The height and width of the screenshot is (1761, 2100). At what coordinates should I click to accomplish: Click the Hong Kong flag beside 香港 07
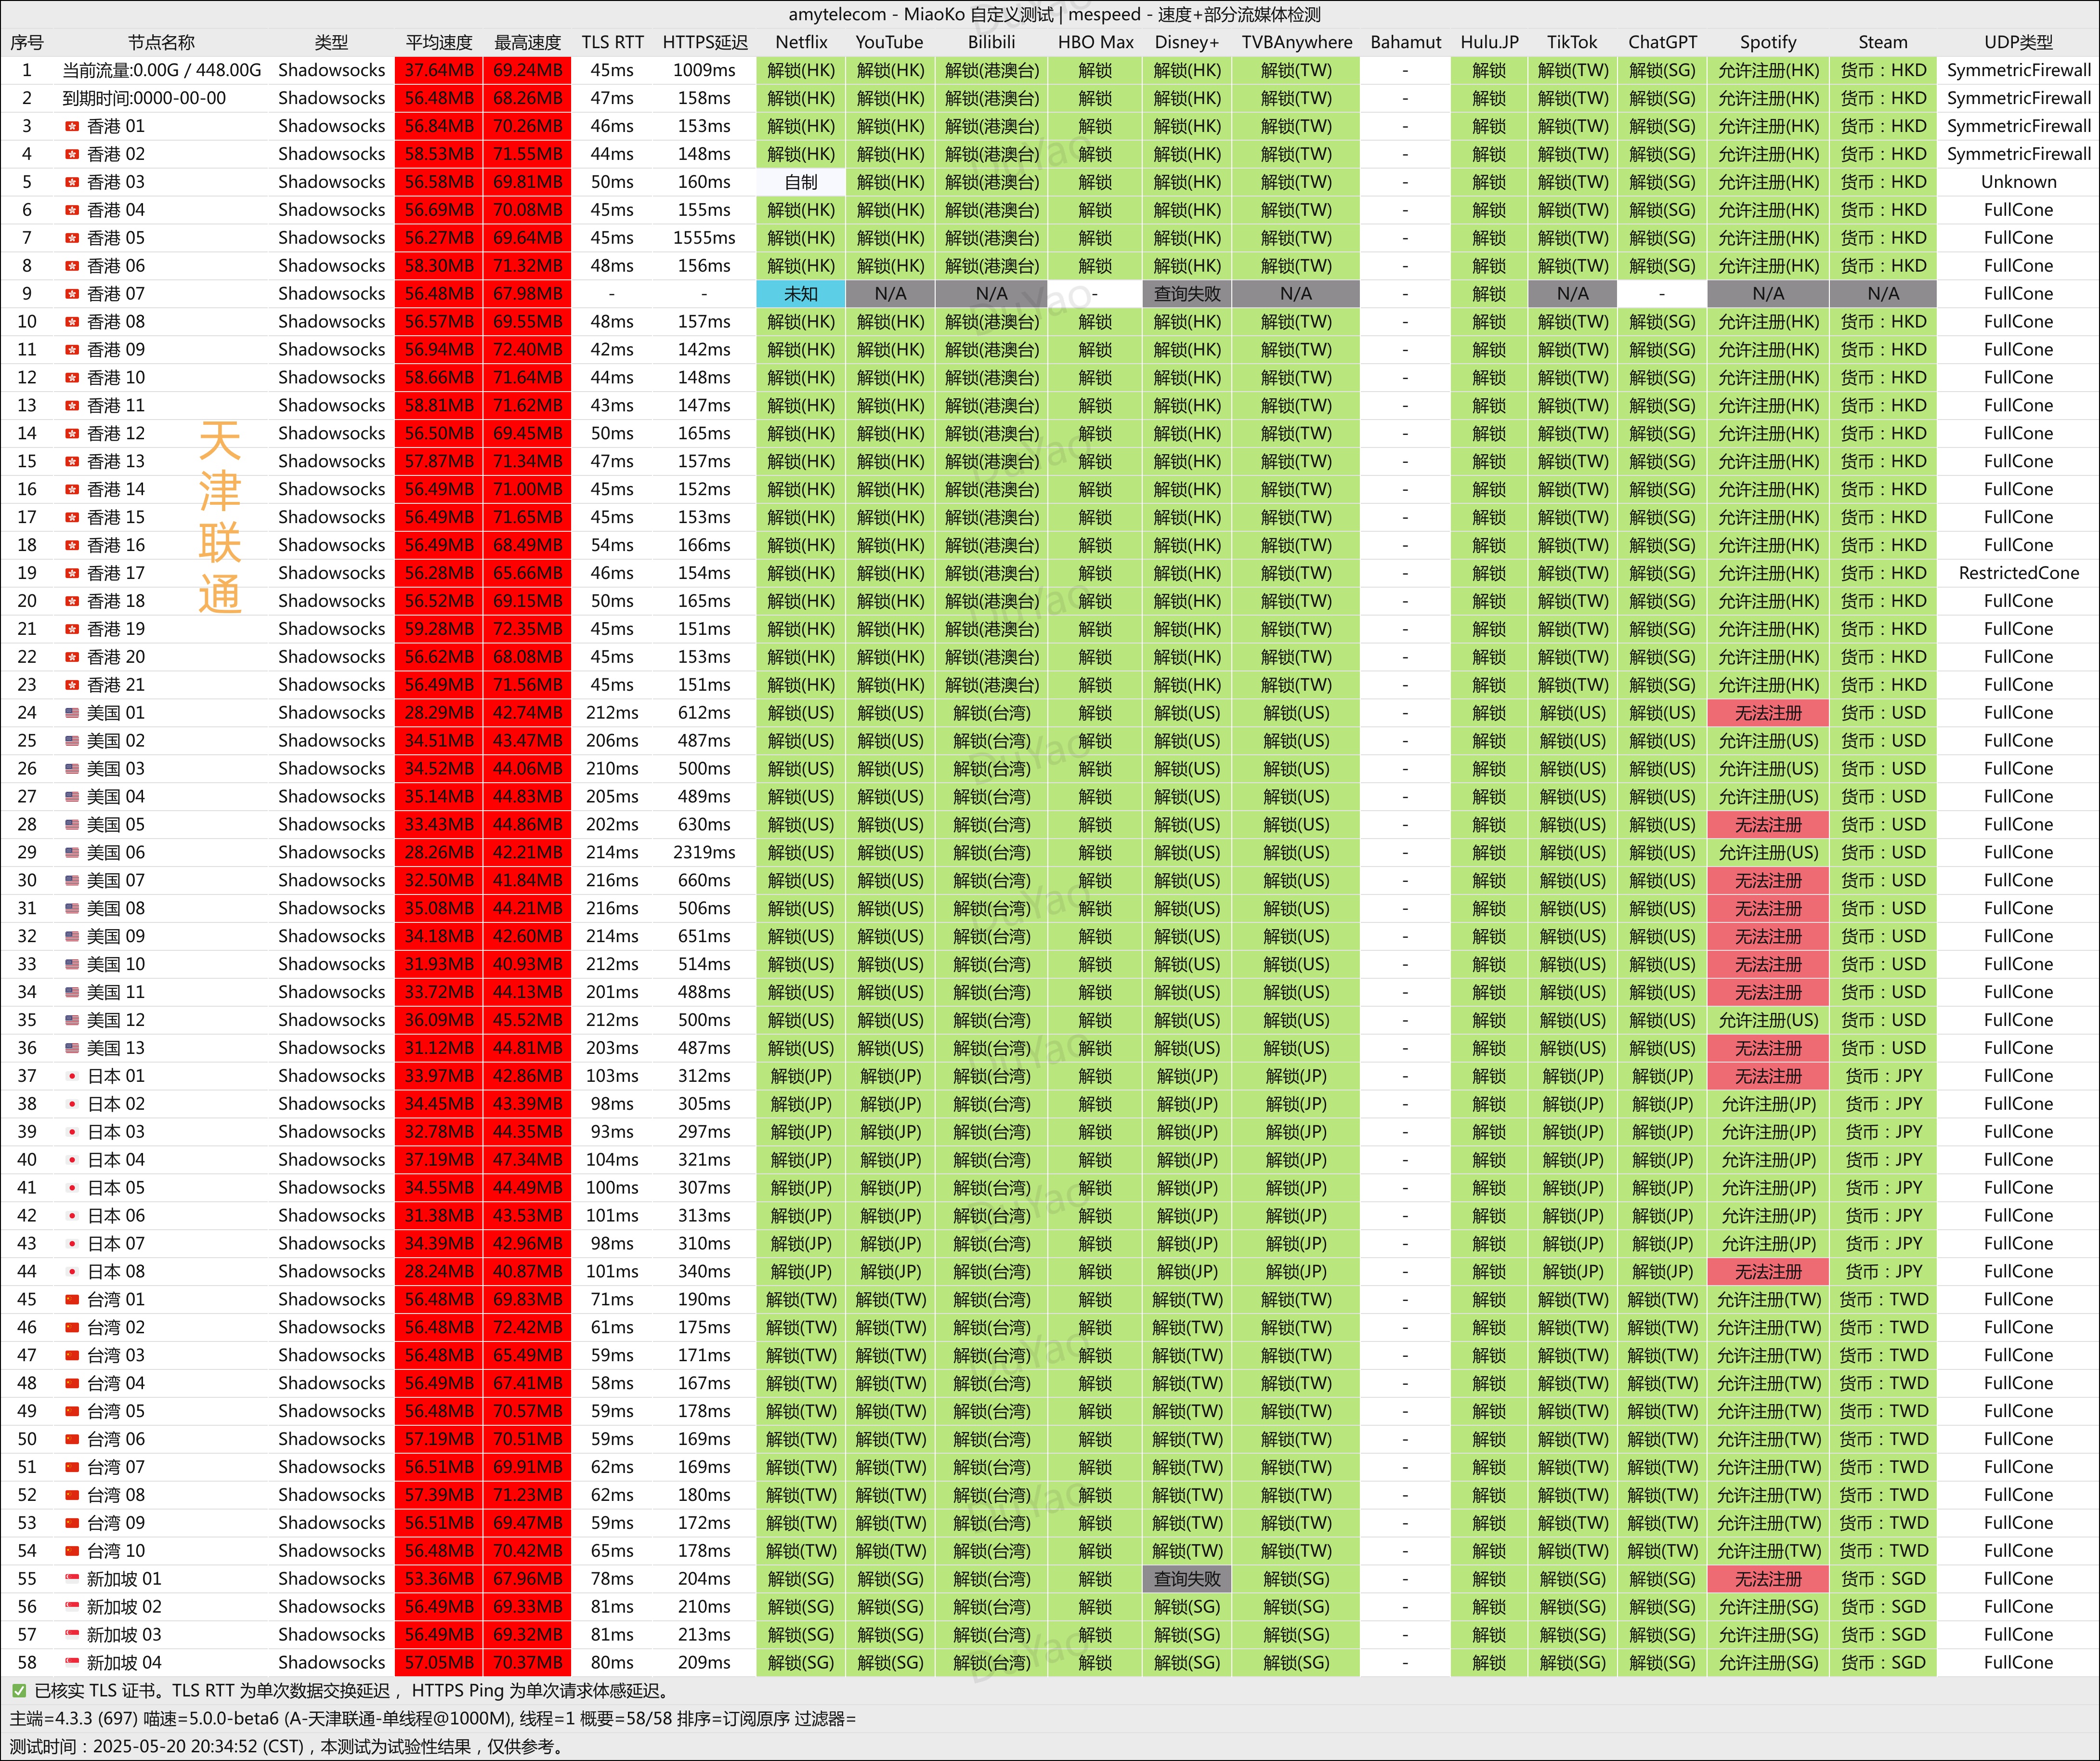pos(72,294)
